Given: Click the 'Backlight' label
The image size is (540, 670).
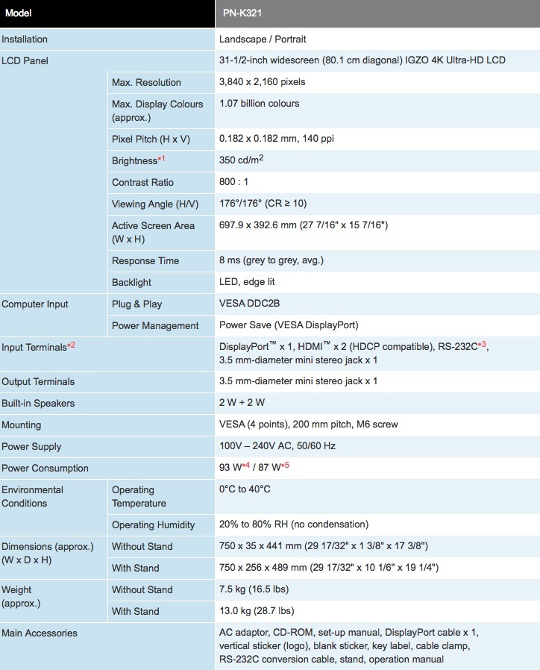Looking at the screenshot, I should (131, 283).
